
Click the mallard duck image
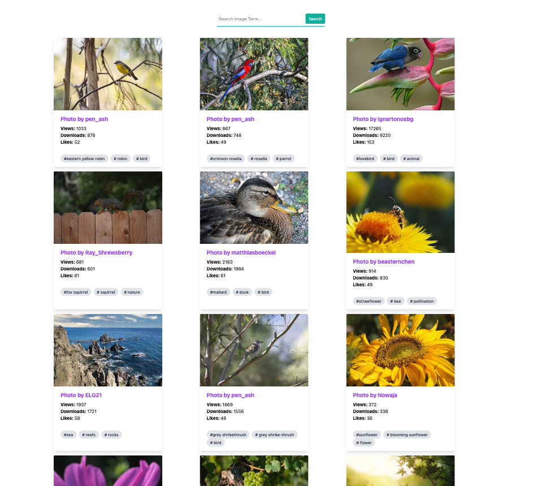coord(254,208)
